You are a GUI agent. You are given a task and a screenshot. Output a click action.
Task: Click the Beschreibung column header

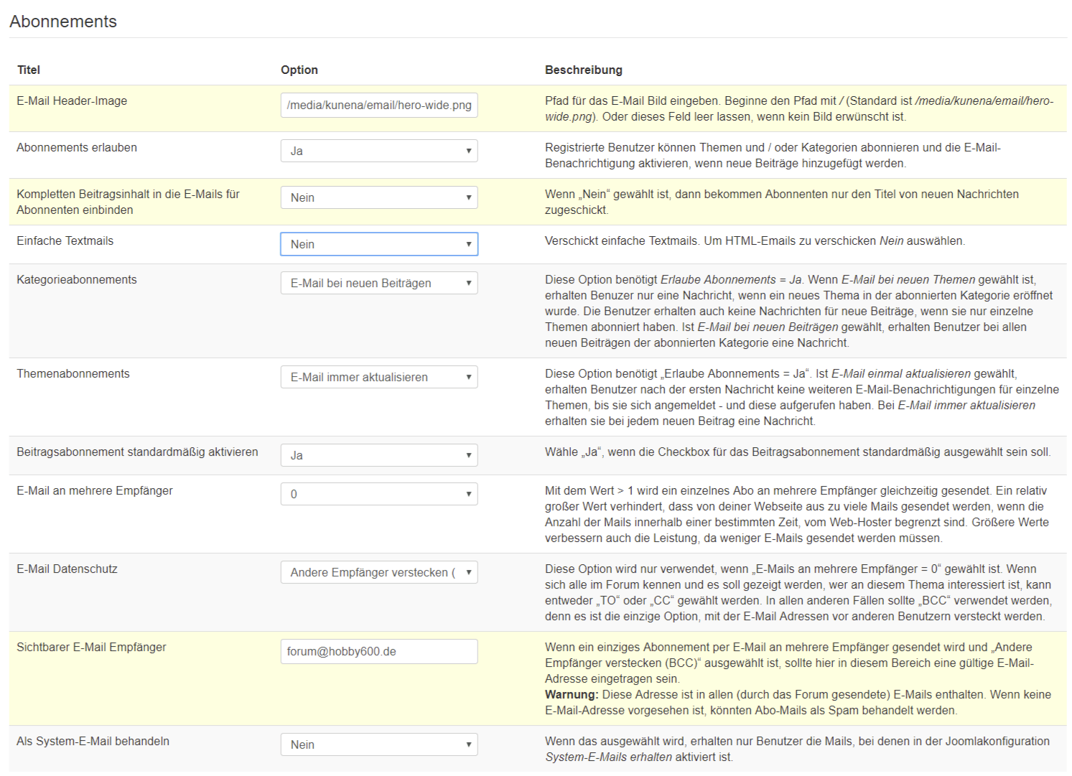pos(583,70)
